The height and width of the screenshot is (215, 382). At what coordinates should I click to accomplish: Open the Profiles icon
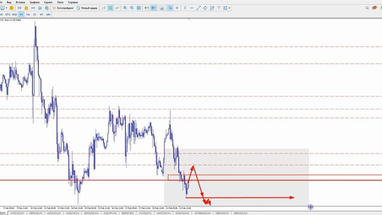(x=11, y=8)
